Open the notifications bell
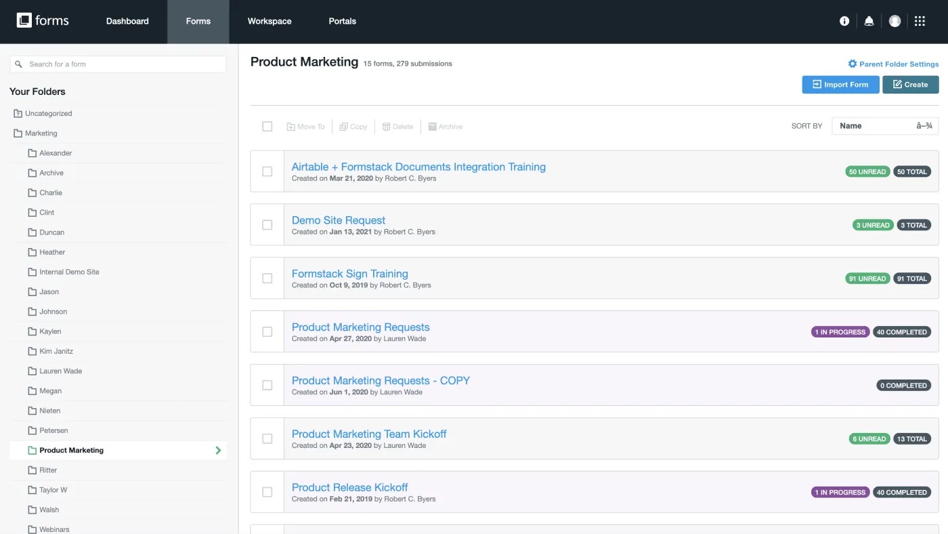The height and width of the screenshot is (534, 948). coord(869,20)
